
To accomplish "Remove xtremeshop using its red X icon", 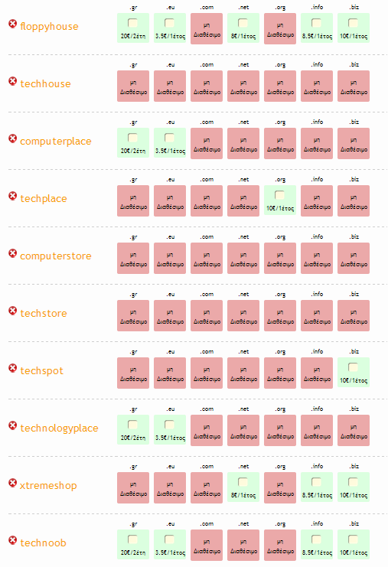I will coord(13,483).
